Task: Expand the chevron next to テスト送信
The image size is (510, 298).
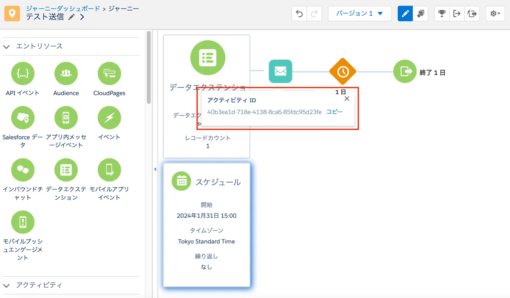Action: [x=82, y=17]
